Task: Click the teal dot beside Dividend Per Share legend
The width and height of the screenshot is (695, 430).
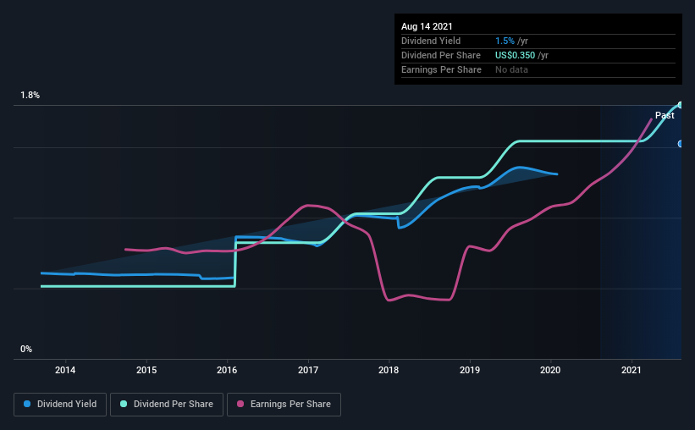Action: click(x=124, y=405)
